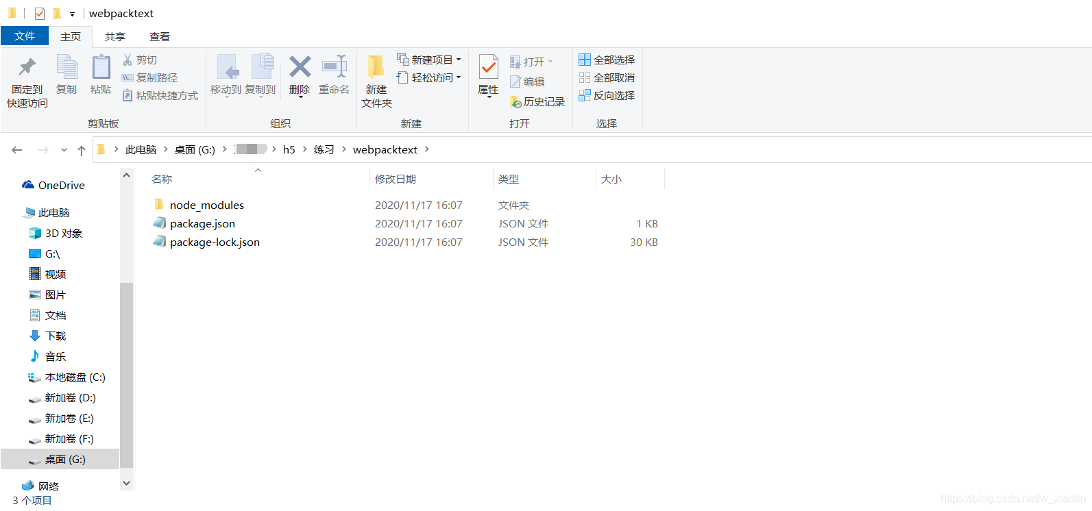Click the Paste (粘贴) ribbon icon

coord(101,66)
